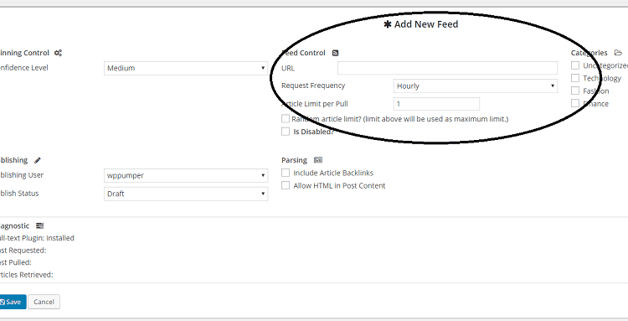Click the open folder icon beside Categories
The height and width of the screenshot is (321, 628).
[618, 53]
